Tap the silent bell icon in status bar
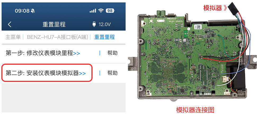 click(33, 11)
